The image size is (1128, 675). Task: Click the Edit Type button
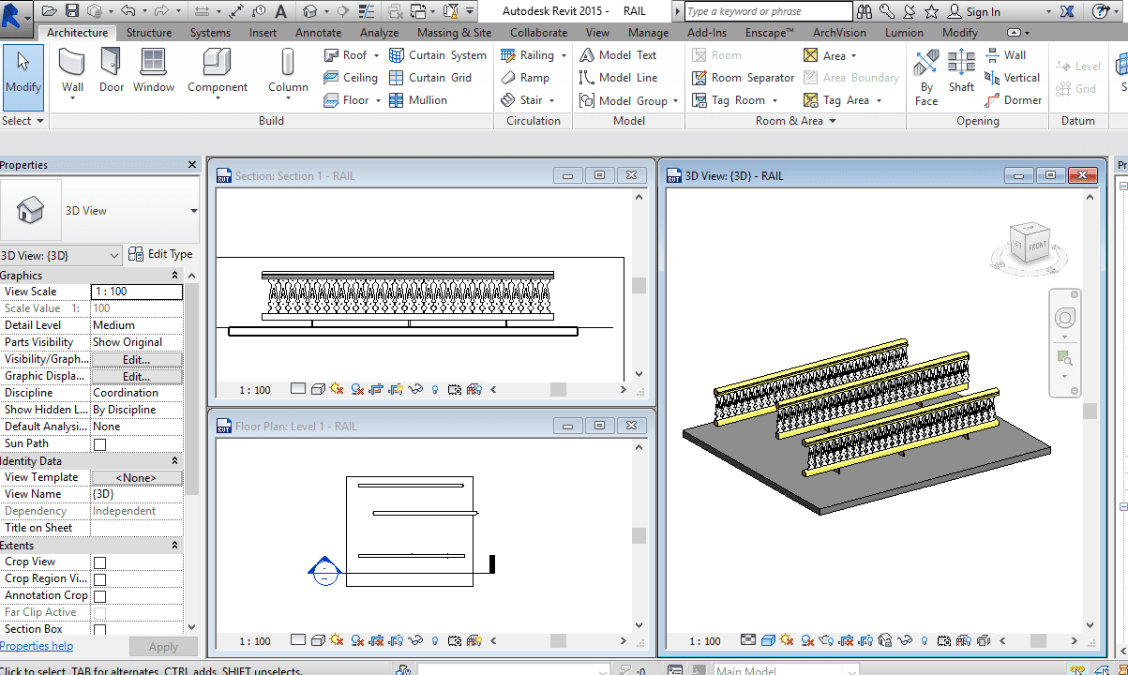160,254
